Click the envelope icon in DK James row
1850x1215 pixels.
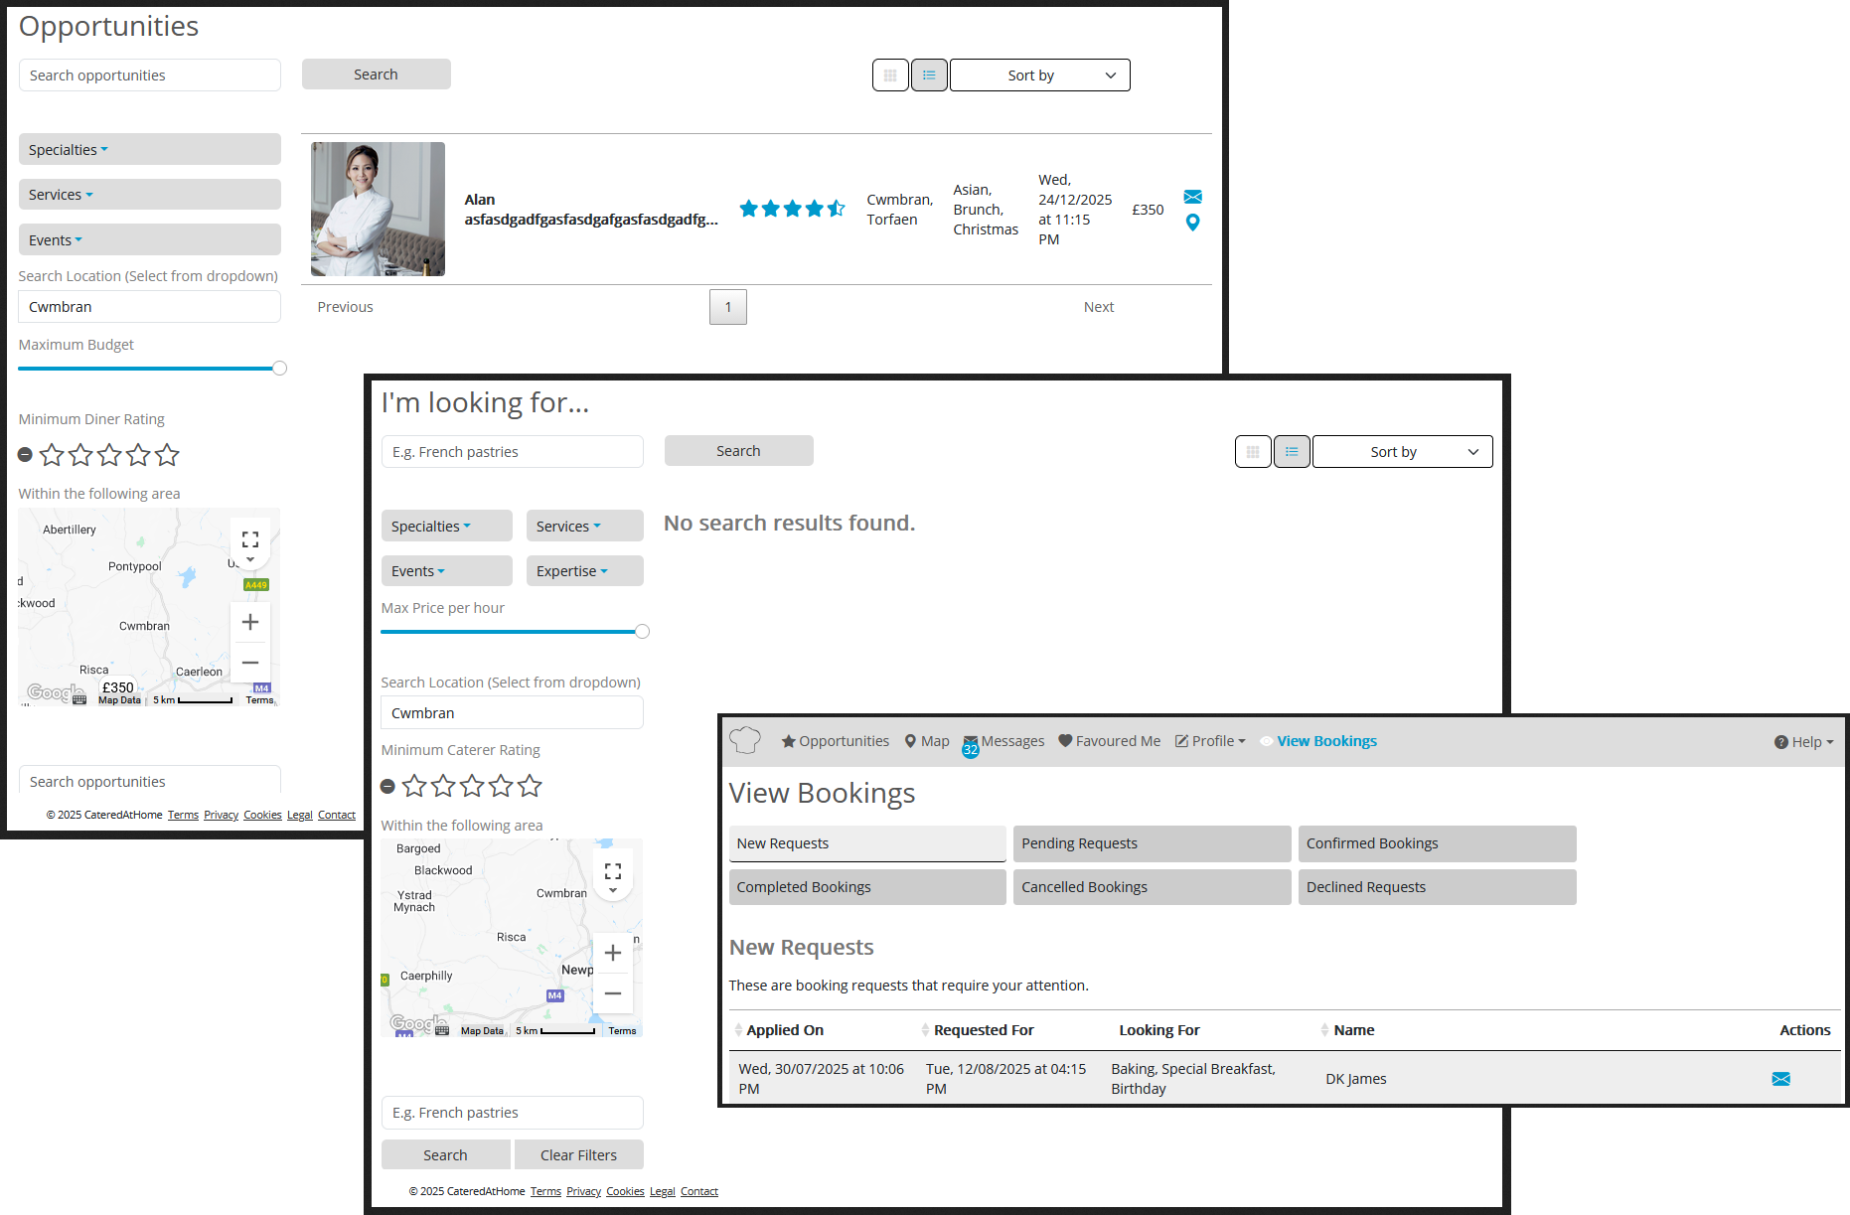[1780, 1079]
